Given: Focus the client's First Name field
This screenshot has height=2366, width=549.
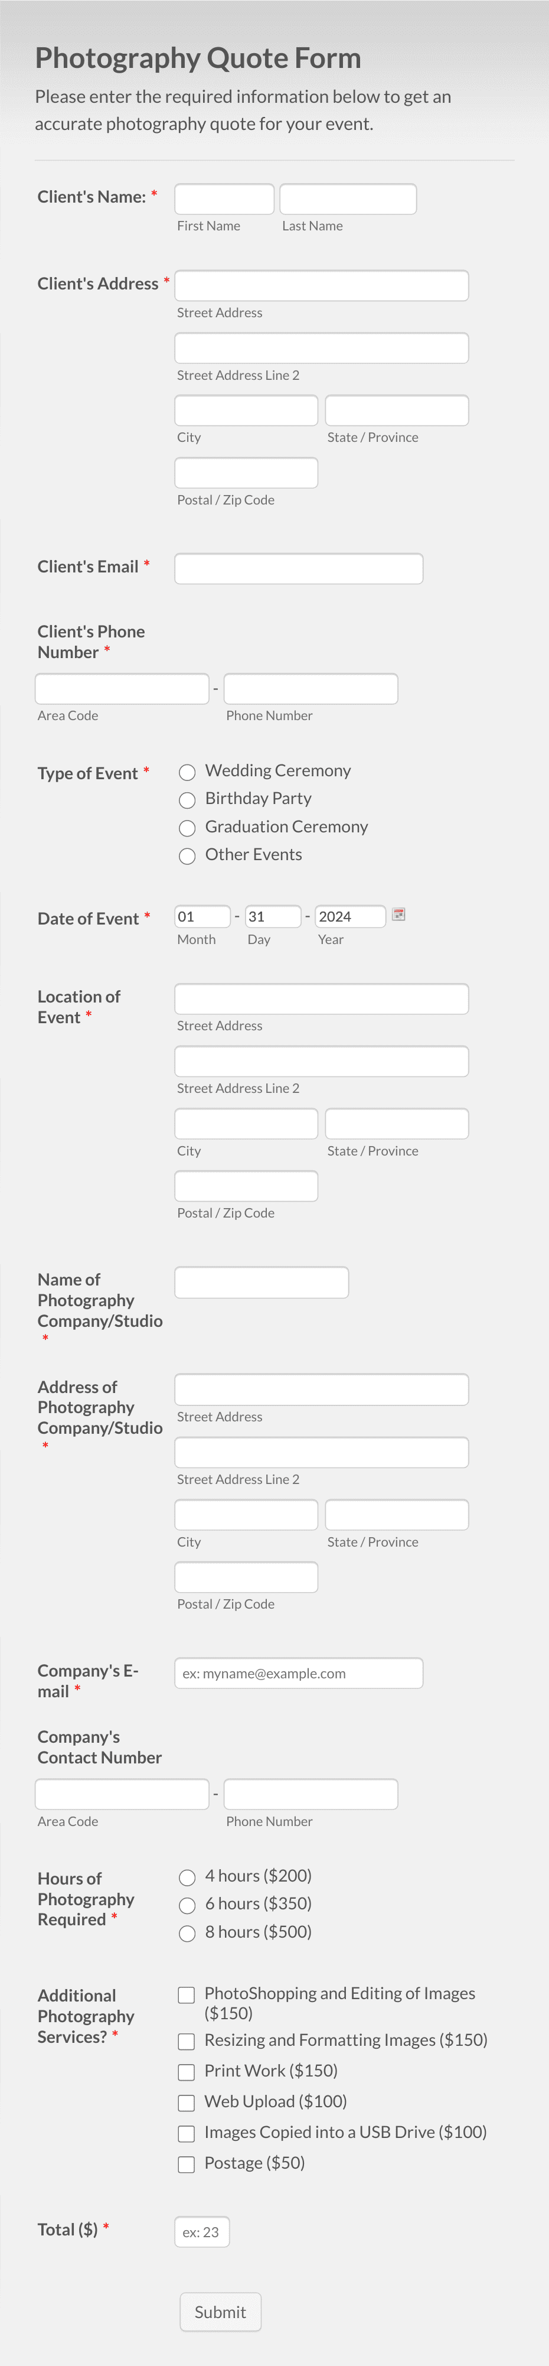Looking at the screenshot, I should point(224,198).
